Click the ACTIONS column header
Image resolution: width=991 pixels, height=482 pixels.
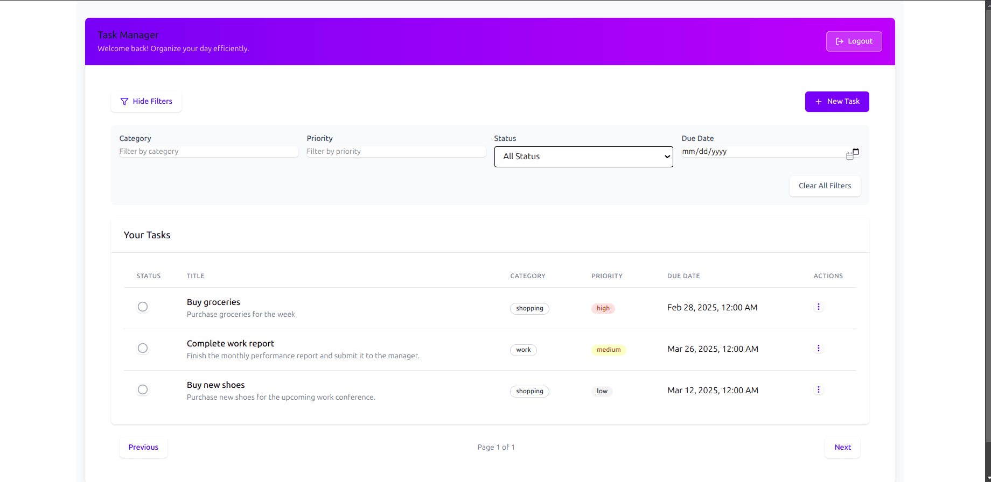point(828,276)
